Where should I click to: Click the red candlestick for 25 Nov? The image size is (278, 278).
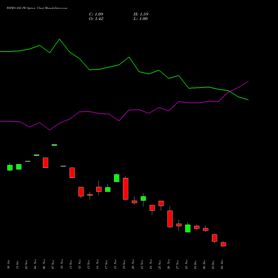point(161,203)
